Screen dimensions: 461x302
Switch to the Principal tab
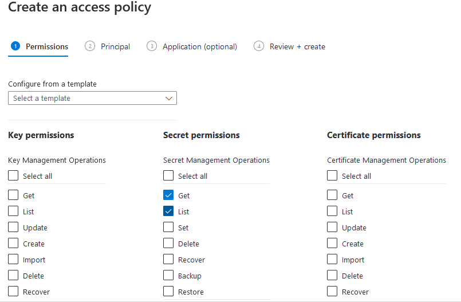coord(115,46)
